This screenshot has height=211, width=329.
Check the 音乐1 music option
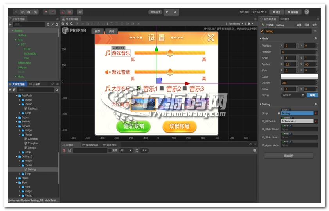pos(138,88)
